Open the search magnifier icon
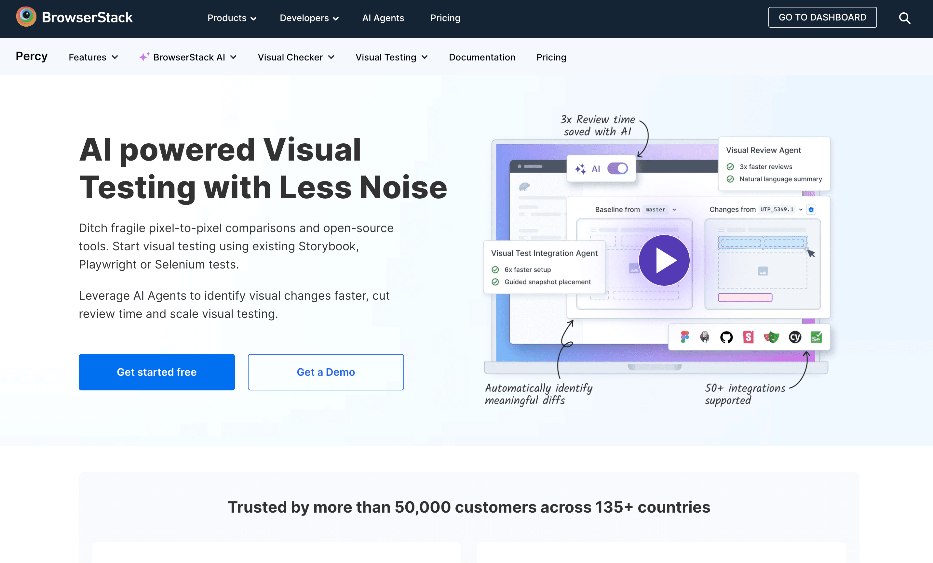 pyautogui.click(x=904, y=18)
